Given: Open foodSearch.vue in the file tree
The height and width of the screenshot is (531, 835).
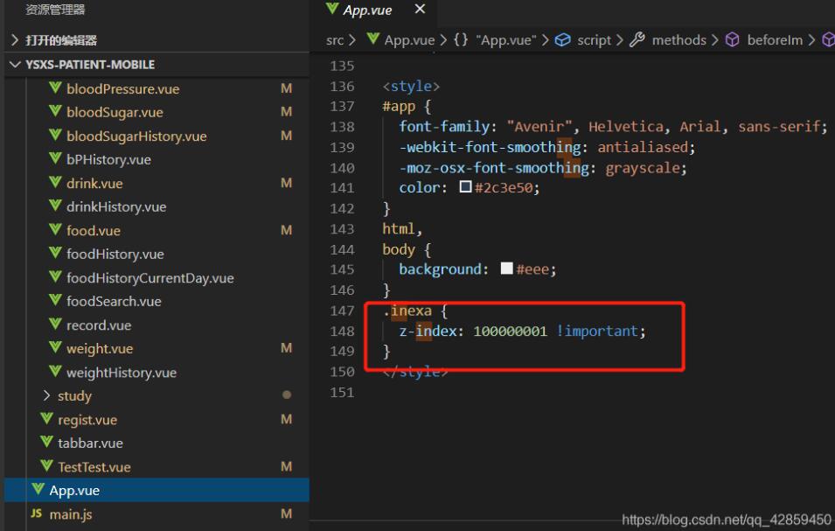Looking at the screenshot, I should (x=114, y=302).
